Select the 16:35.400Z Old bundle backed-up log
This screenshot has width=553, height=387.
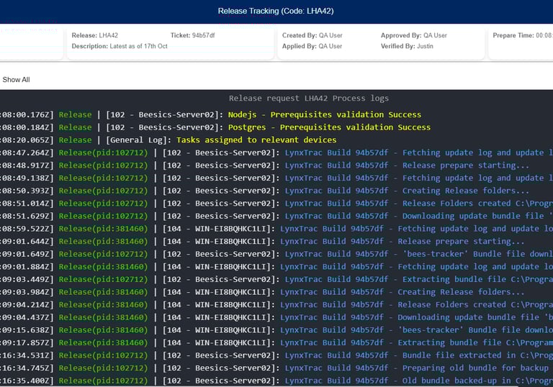tap(276, 381)
